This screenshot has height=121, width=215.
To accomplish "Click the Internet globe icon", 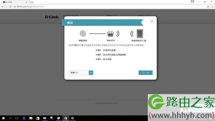I will tap(83, 33).
